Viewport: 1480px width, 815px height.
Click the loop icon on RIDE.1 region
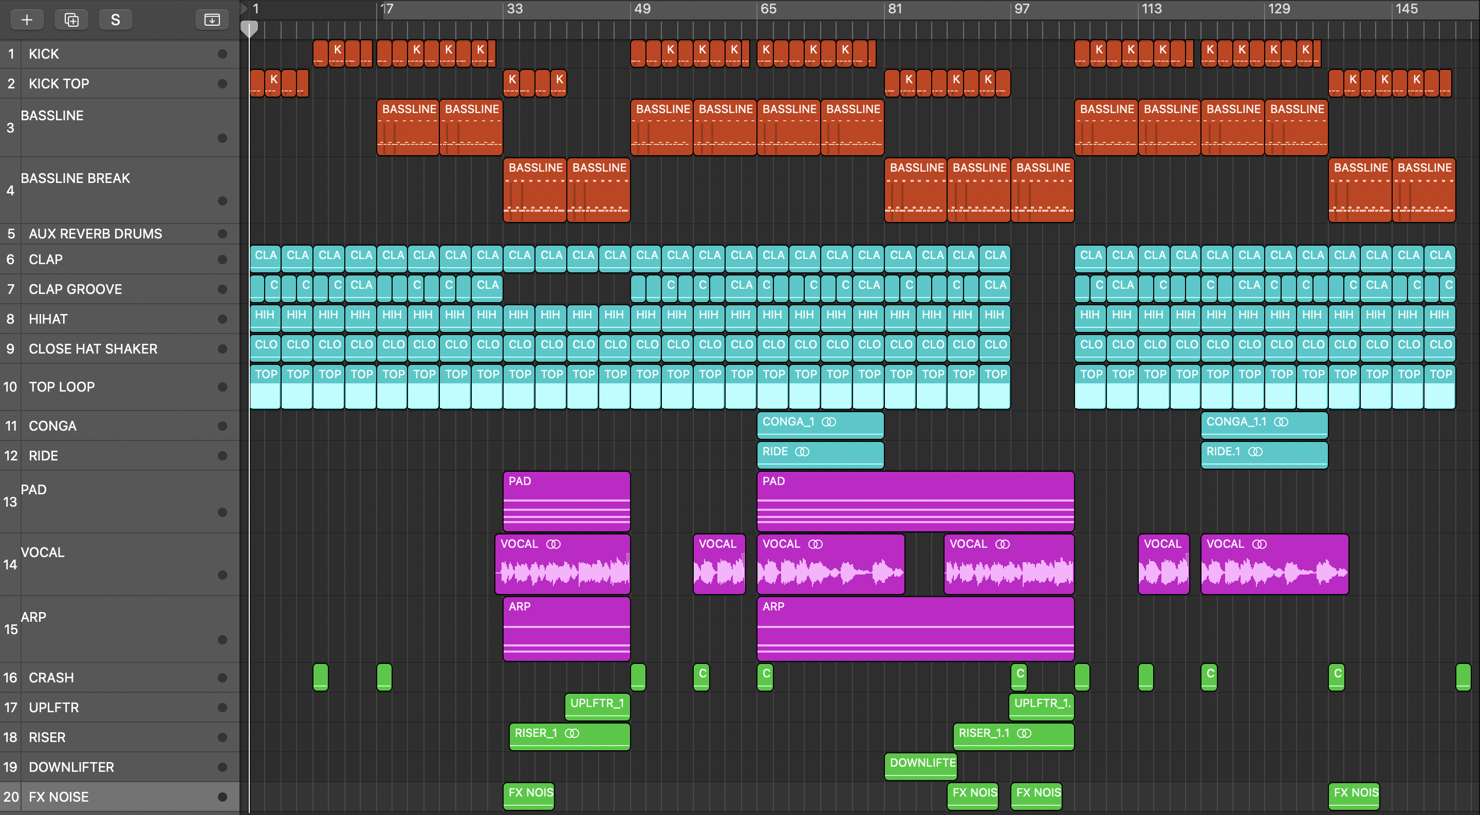pyautogui.click(x=1255, y=452)
